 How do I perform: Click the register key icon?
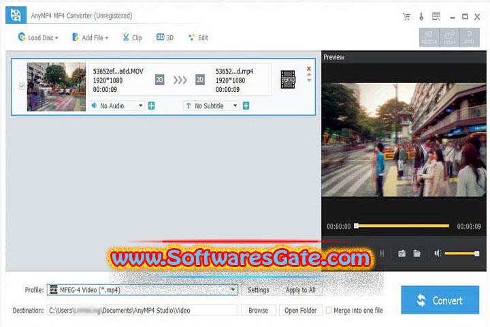(x=421, y=16)
